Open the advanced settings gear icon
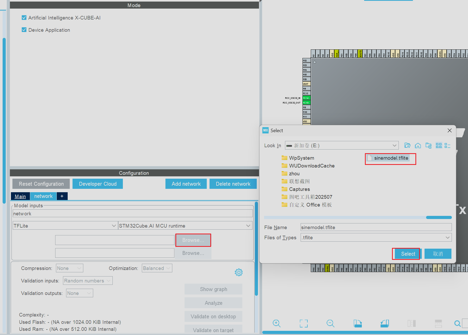468x335 pixels. pyautogui.click(x=238, y=272)
